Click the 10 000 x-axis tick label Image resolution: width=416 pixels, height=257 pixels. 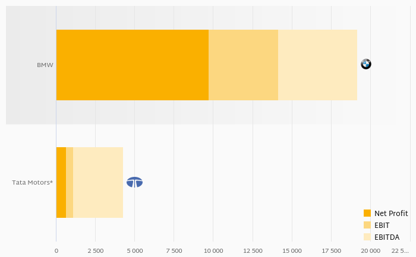[213, 250]
